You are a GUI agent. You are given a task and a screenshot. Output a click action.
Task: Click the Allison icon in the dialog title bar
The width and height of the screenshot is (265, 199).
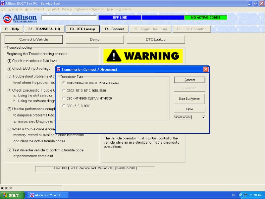(59, 69)
